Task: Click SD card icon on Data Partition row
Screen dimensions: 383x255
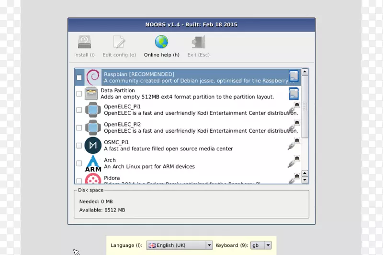Action: (x=294, y=94)
